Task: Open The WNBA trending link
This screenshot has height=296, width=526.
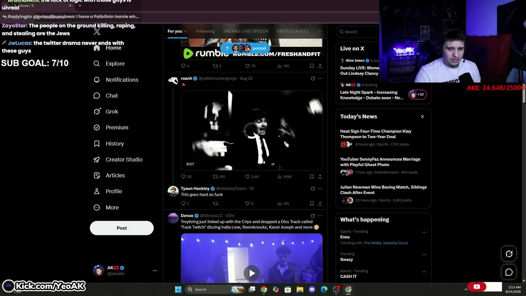Action: (373, 243)
